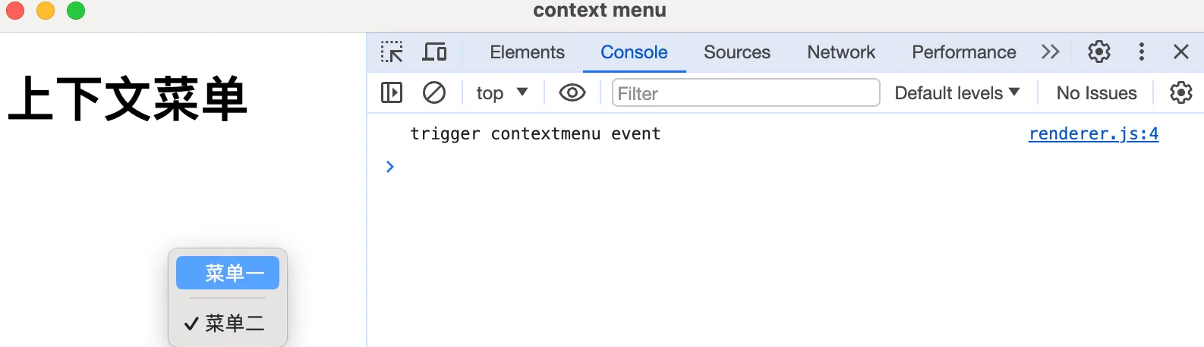This screenshot has height=347, width=1204.
Task: Switch to the Elements tab
Action: (x=527, y=52)
